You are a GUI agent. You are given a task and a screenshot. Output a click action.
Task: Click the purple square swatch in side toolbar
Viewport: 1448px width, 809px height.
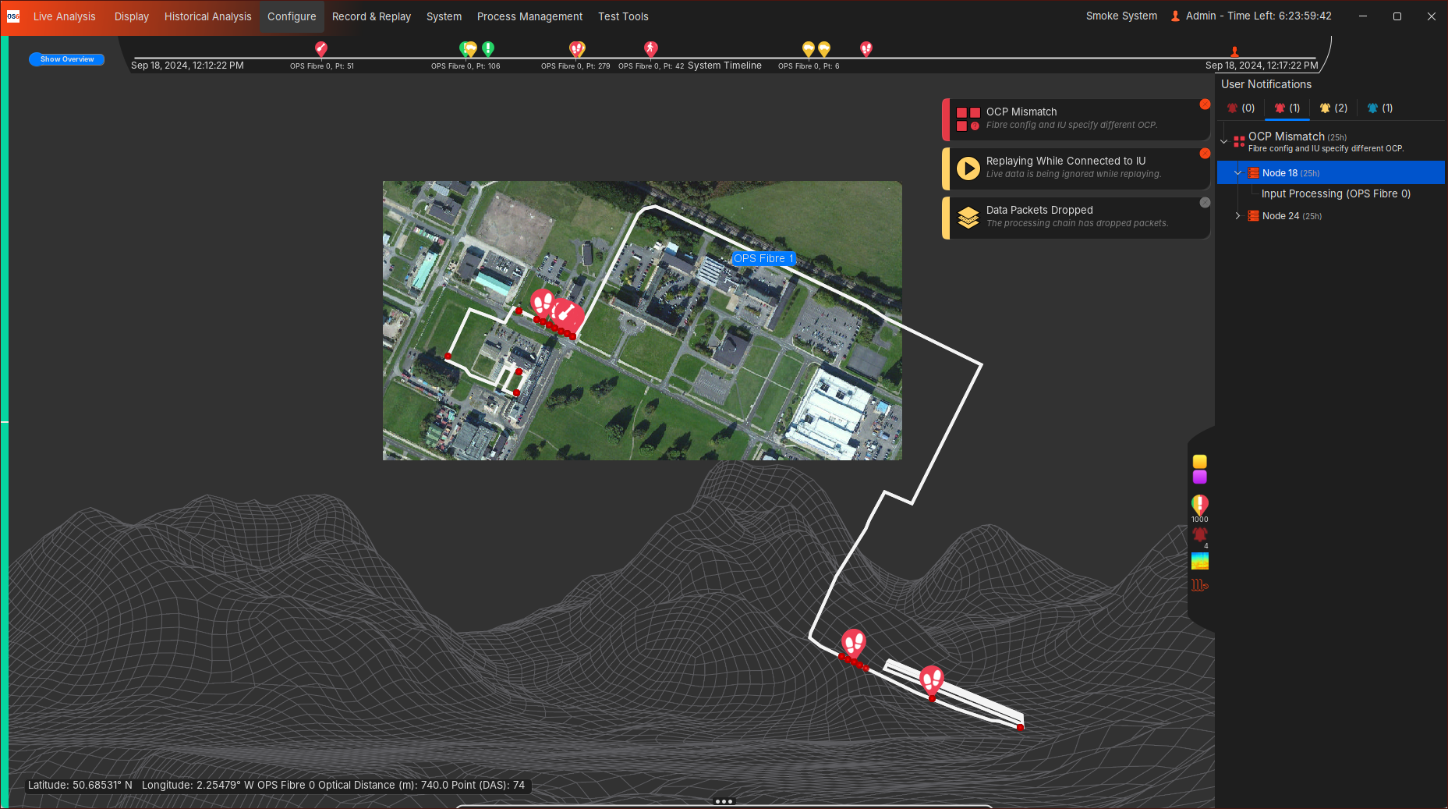(x=1199, y=477)
